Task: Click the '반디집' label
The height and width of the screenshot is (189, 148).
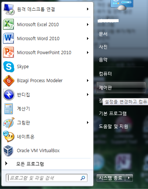Action: click(x=24, y=95)
